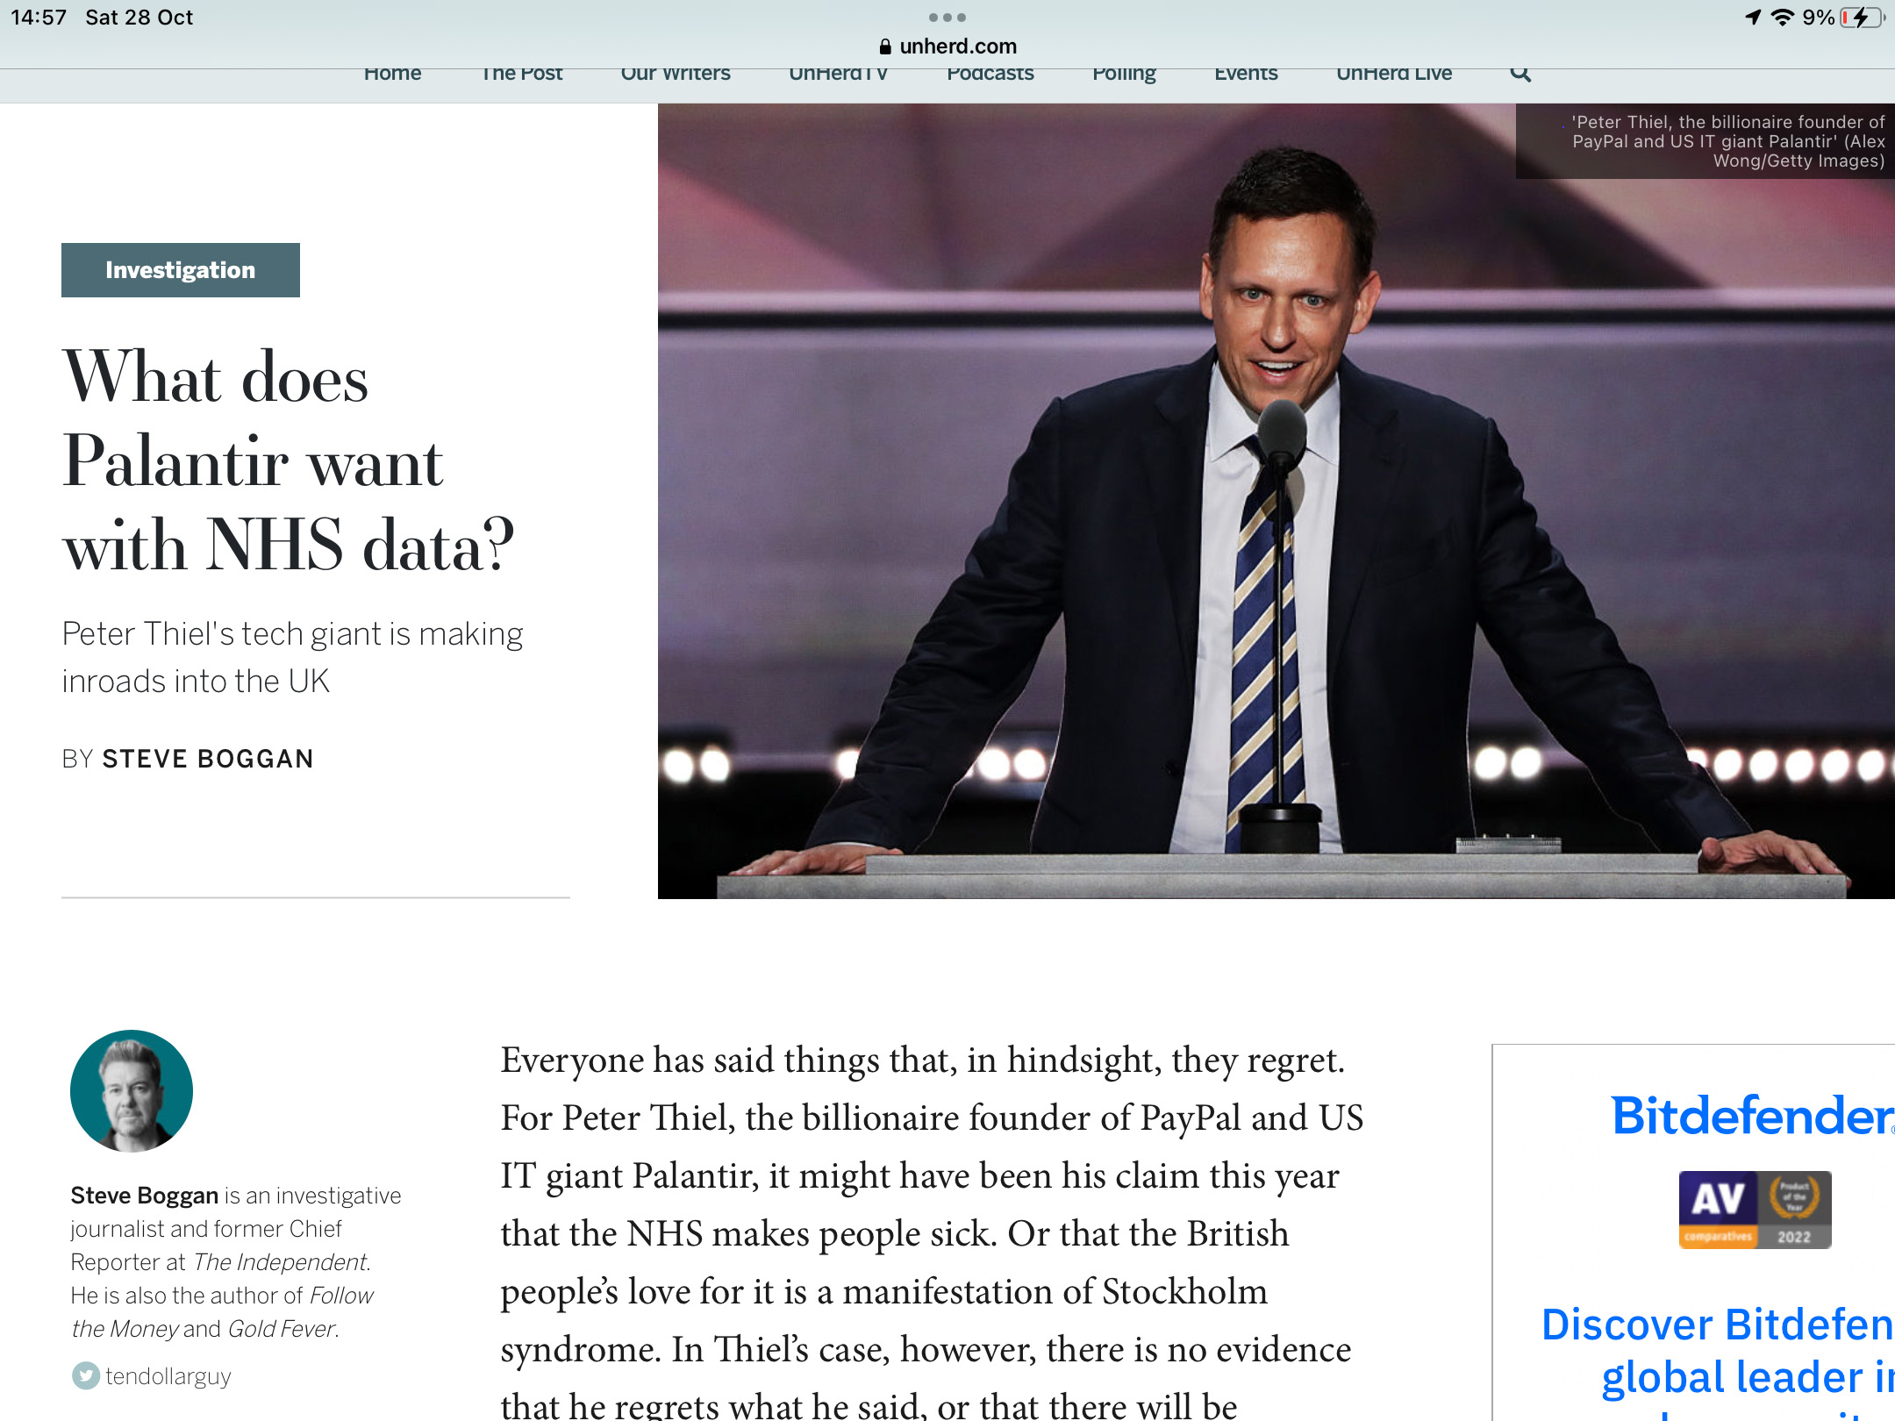
Task: Tap the Wi-Fi status icon
Action: pyautogui.click(x=1782, y=18)
